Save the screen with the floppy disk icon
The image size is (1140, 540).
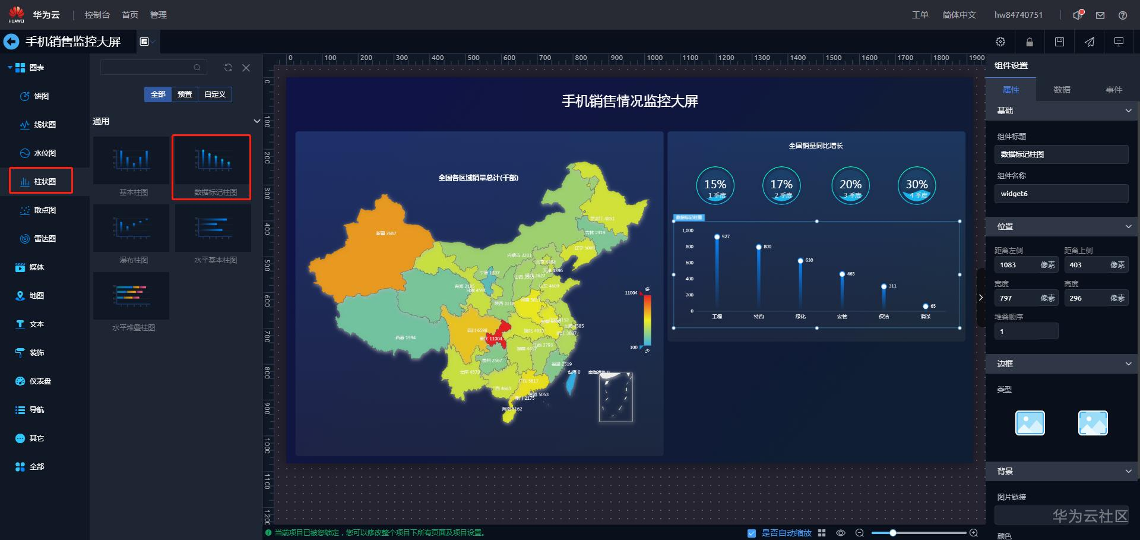coord(1059,42)
